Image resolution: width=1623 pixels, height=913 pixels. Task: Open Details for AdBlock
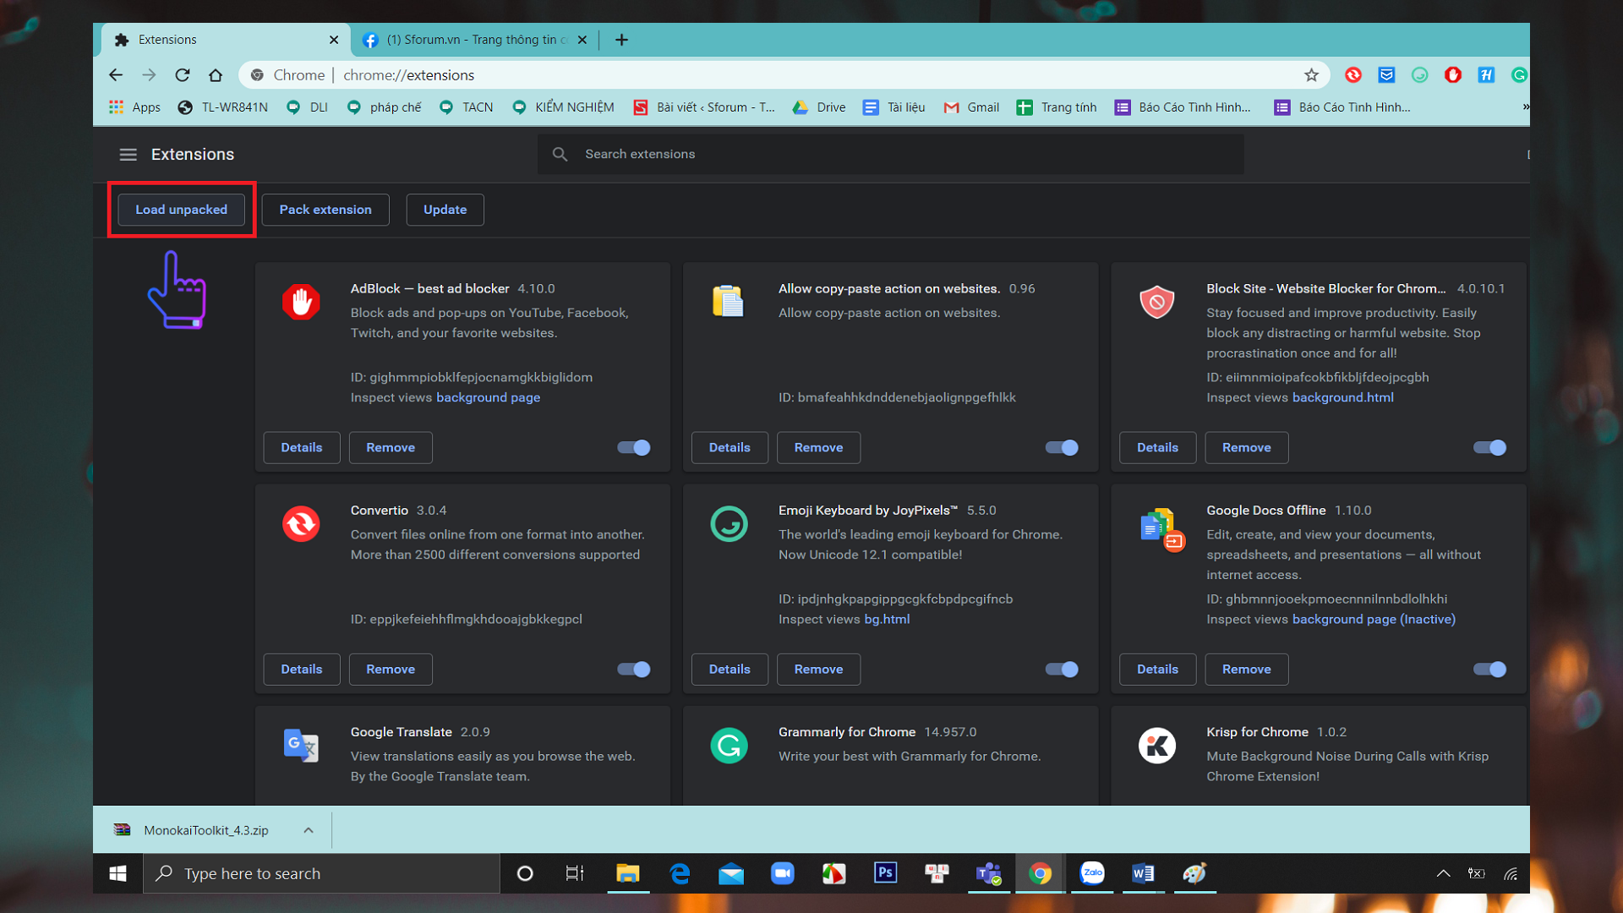tap(302, 447)
